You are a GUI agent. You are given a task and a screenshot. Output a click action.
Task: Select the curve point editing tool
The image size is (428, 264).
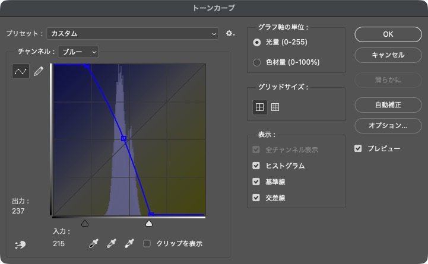pos(21,71)
